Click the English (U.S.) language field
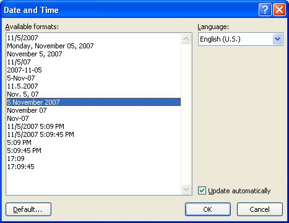This screenshot has height=223, width=289. 241,39
